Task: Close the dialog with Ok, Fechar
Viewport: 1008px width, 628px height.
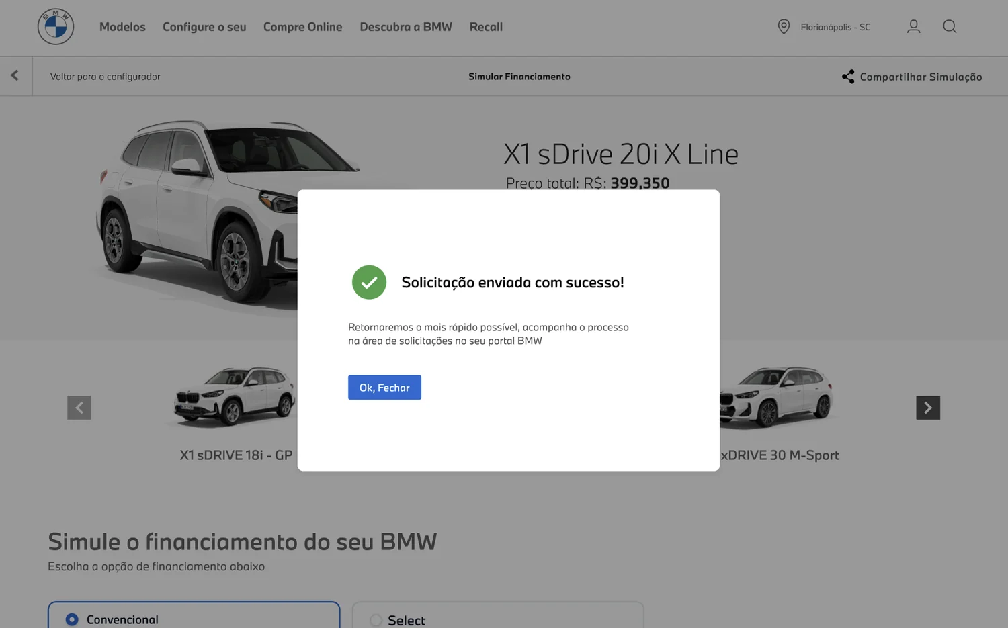Action: coord(384,388)
